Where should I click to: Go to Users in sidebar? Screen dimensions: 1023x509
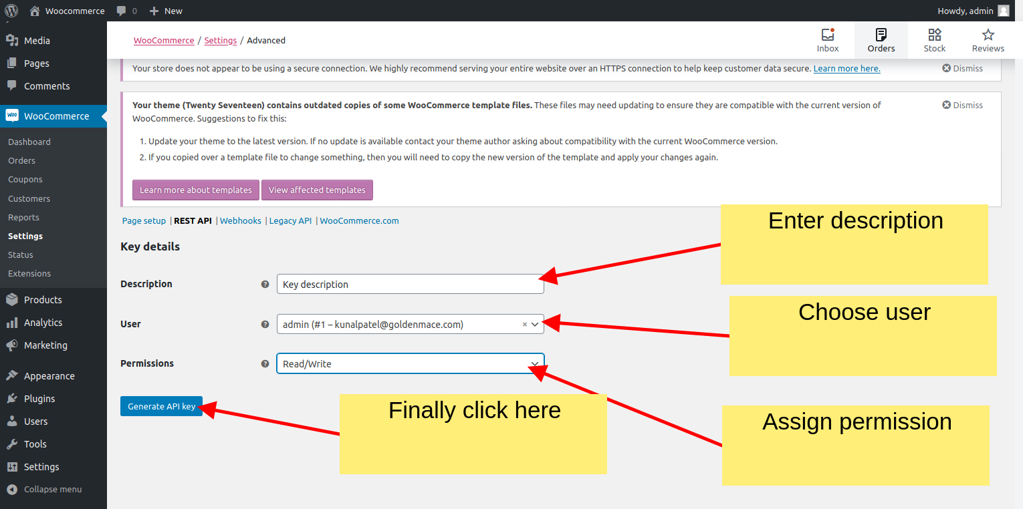53,421
